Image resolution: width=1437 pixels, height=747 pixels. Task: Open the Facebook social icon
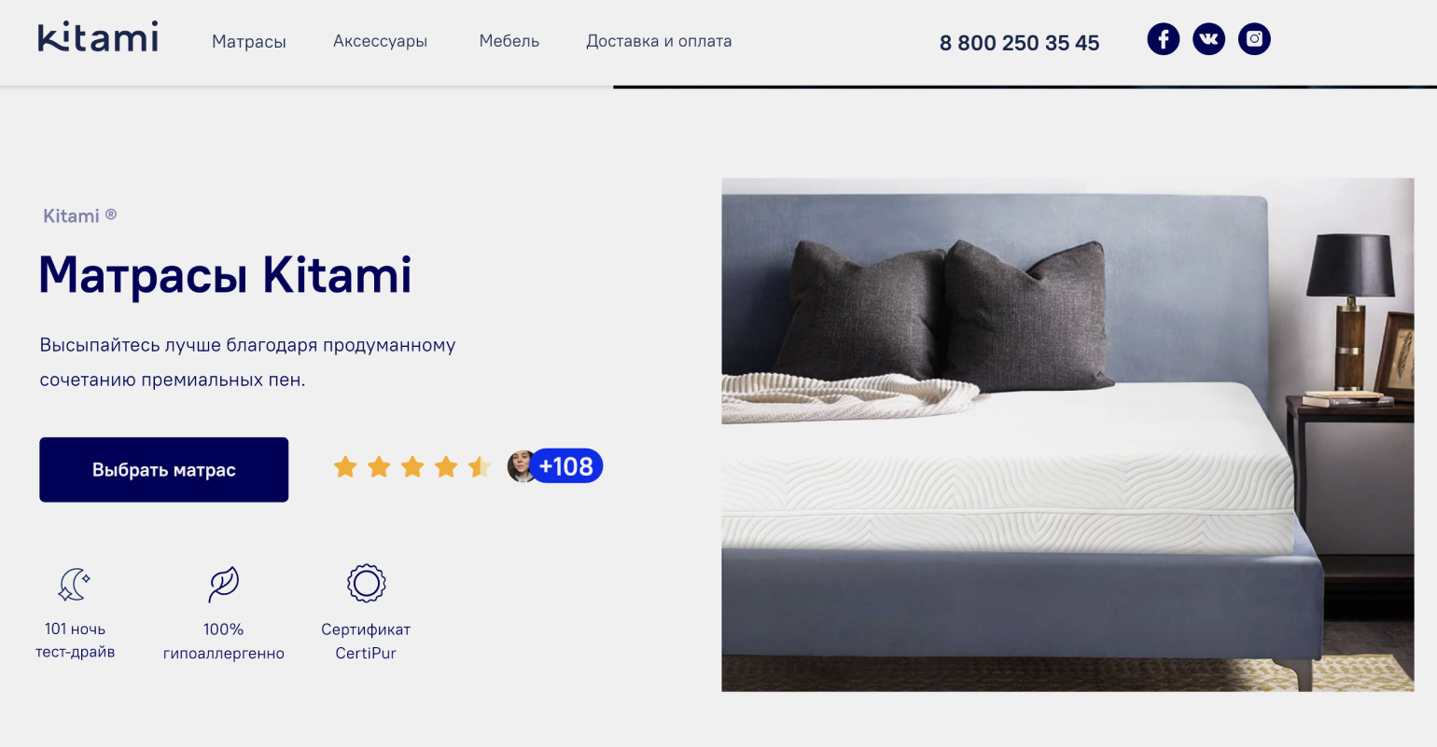click(x=1163, y=39)
